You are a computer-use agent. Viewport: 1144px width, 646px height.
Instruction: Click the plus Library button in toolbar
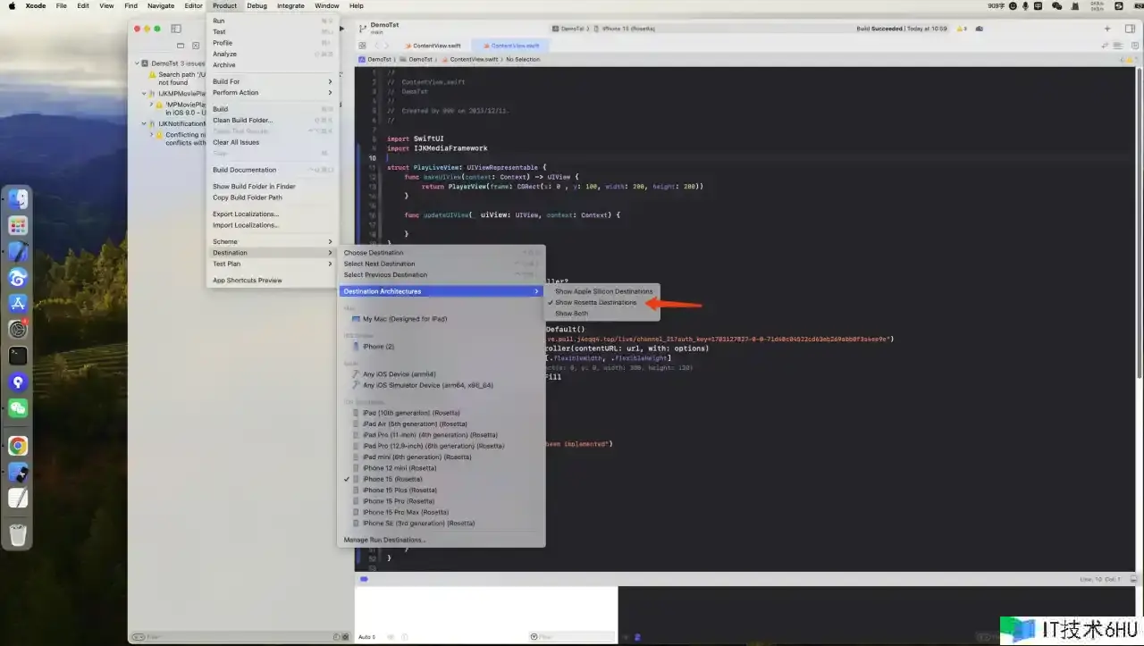click(1106, 29)
